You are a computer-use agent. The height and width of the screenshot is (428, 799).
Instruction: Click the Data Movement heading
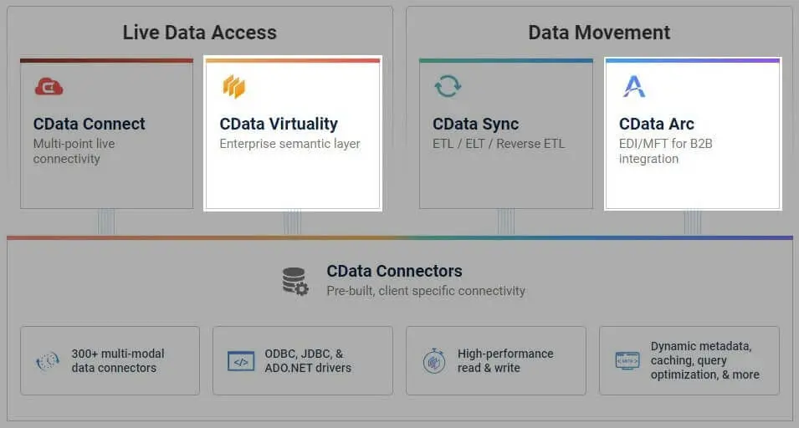[599, 33]
